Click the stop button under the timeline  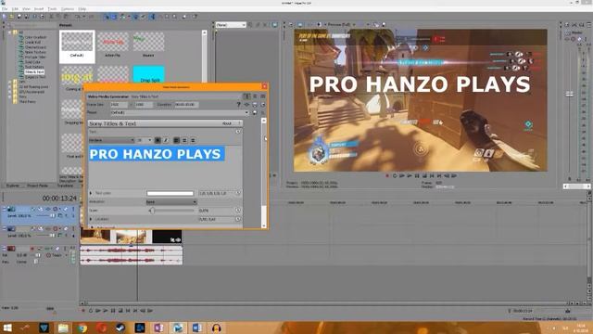(x=120, y=311)
